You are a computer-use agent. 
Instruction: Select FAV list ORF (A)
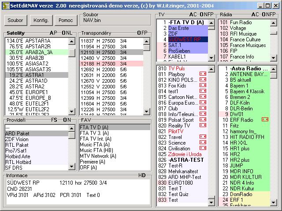point(115,167)
